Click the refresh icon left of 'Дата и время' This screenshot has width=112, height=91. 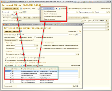pyautogui.click(x=82, y=21)
